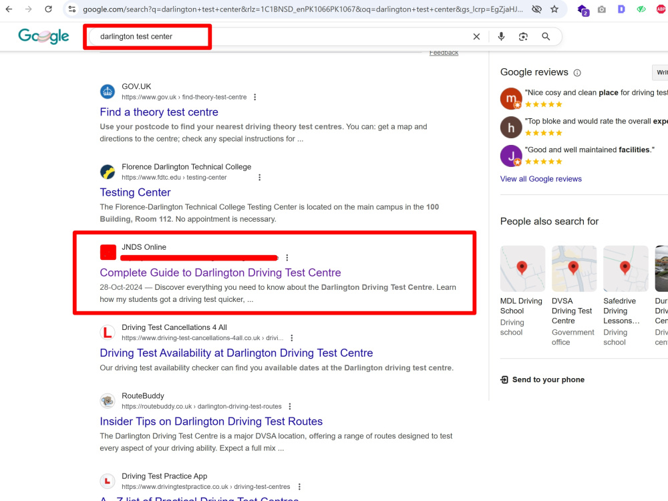Open the blue D extension icon

[621, 9]
